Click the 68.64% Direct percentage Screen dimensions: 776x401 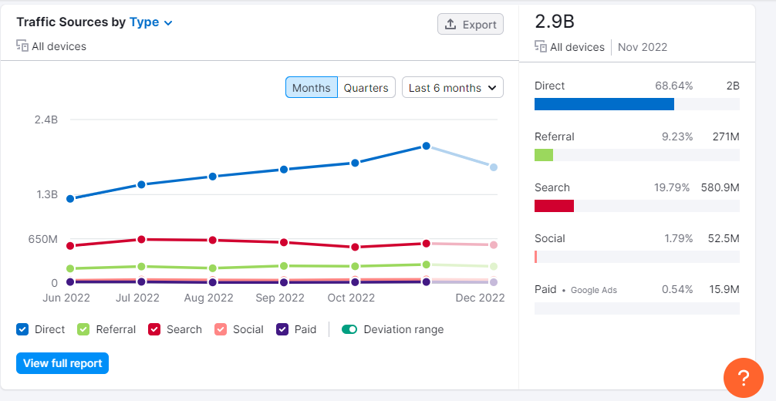(x=673, y=86)
